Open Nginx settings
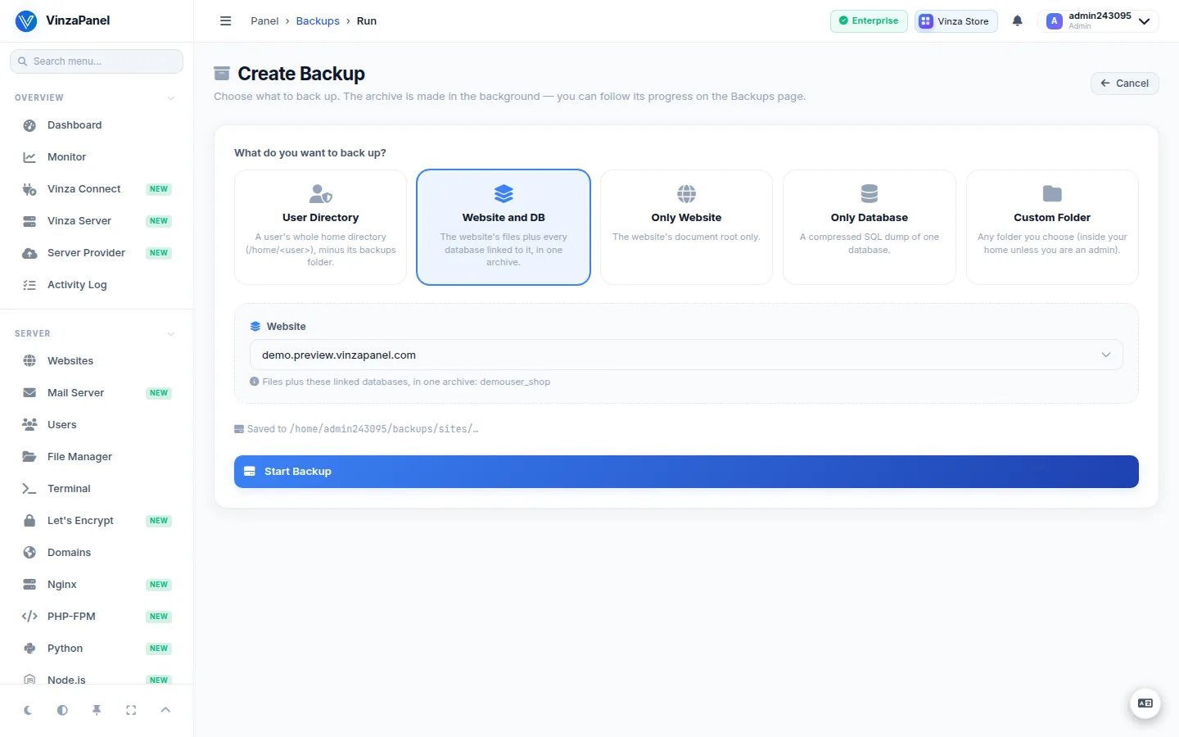Viewport: 1179px width, 737px height. [97, 585]
